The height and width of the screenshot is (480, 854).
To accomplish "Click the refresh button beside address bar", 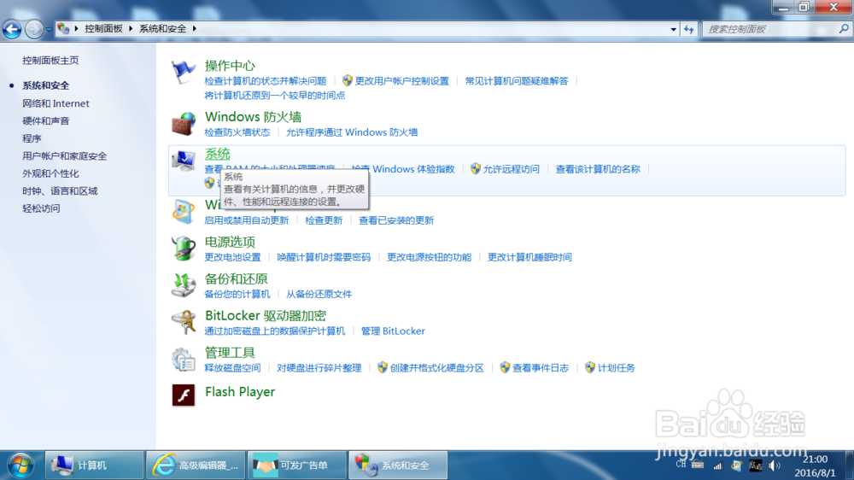I will pyautogui.click(x=689, y=29).
